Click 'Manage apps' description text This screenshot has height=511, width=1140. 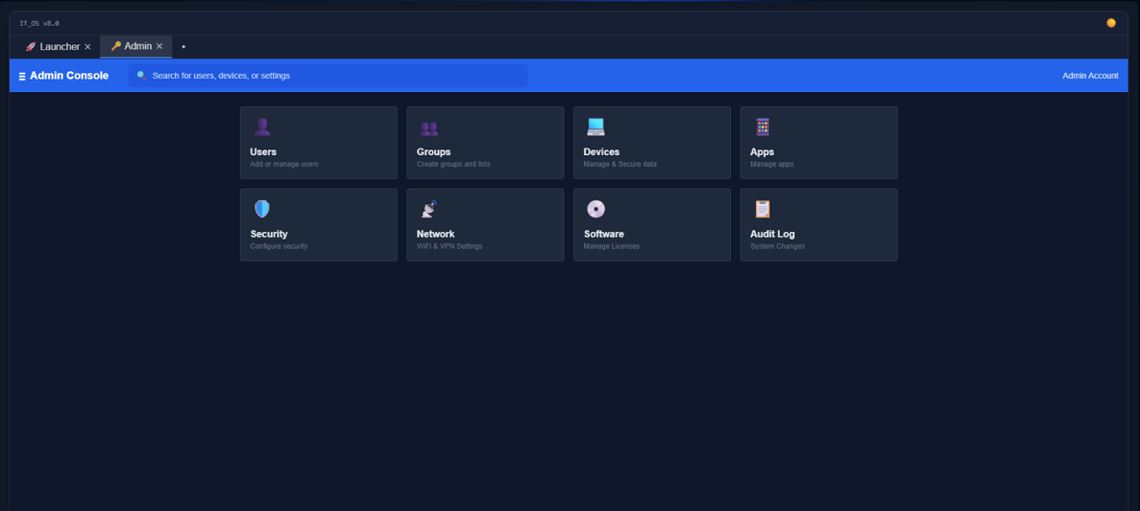tap(772, 164)
